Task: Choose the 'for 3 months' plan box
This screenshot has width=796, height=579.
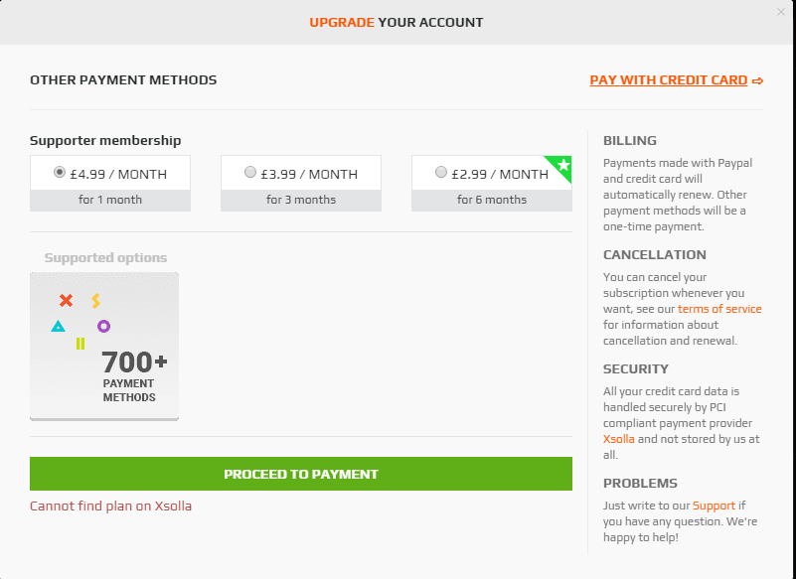Action: tap(301, 183)
